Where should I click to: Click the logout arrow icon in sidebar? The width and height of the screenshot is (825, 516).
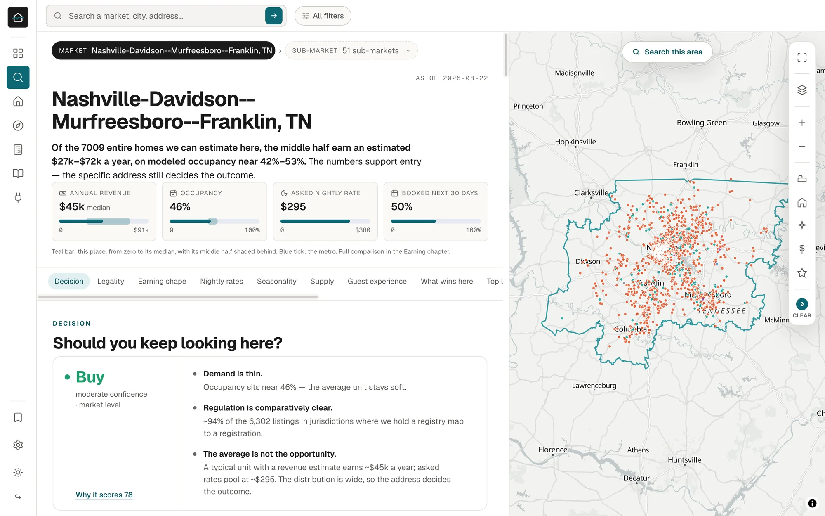click(x=18, y=497)
